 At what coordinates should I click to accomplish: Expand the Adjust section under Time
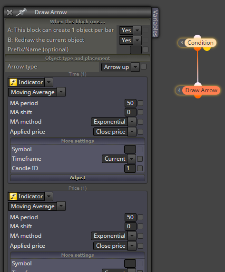tap(78, 178)
